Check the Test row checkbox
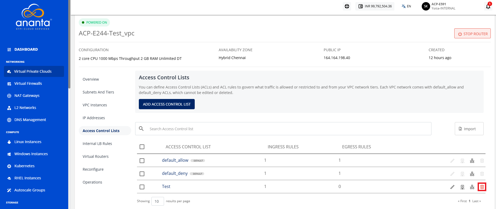Viewport: 496px width, 209px height. click(142, 187)
